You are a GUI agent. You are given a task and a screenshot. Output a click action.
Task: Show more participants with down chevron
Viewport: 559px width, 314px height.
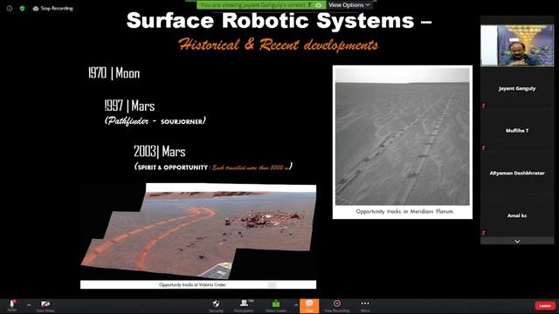click(517, 242)
